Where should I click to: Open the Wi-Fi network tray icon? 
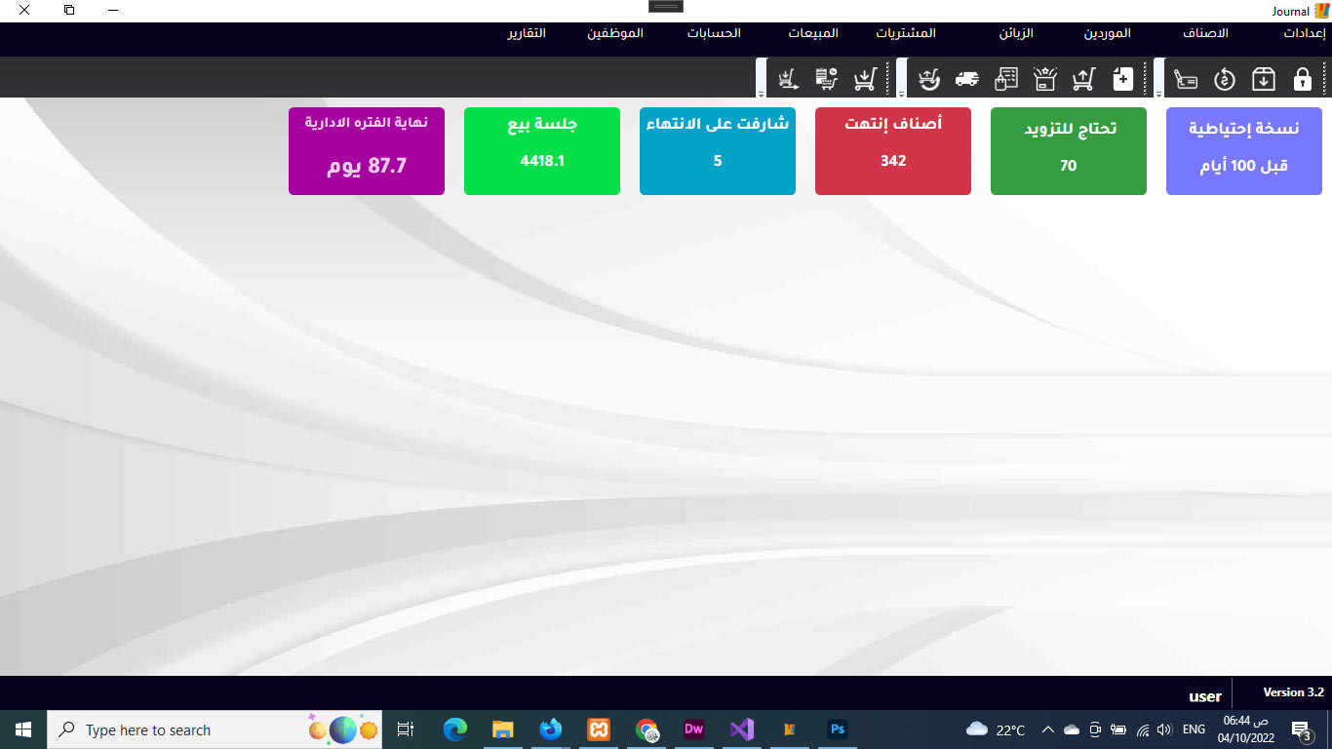[1143, 729]
